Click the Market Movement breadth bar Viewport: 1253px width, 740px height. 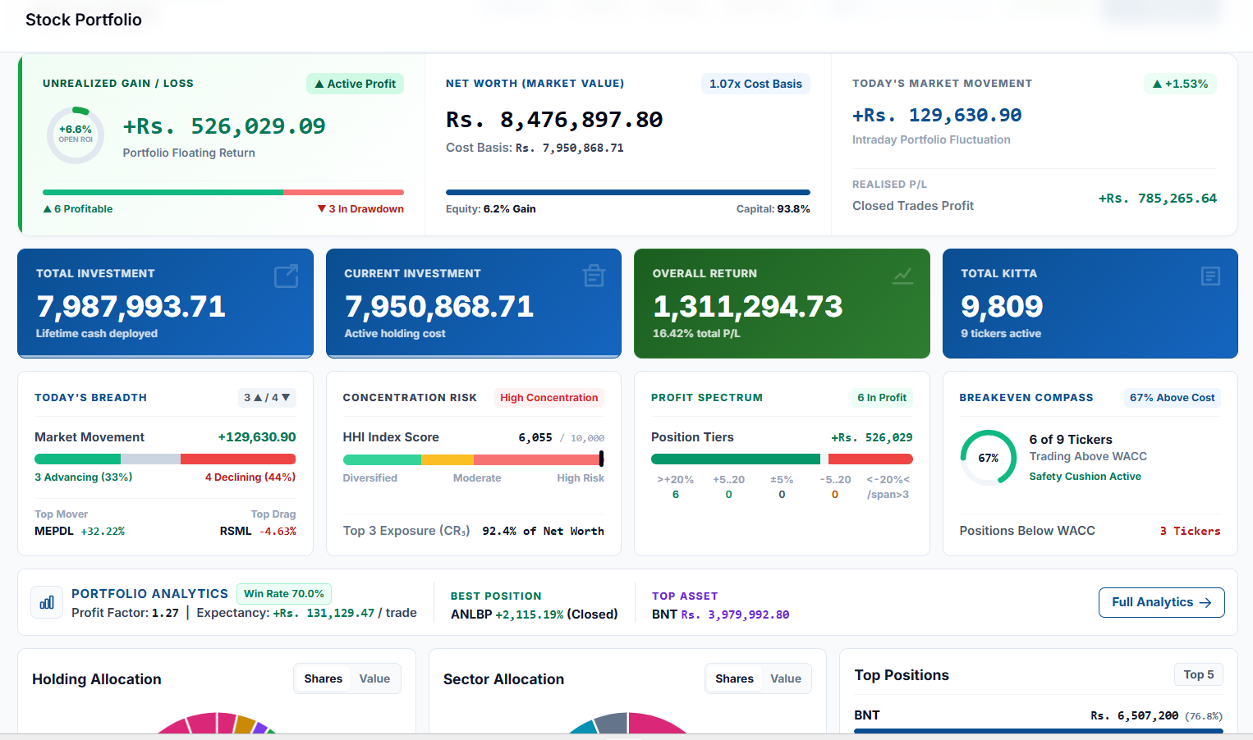165,459
